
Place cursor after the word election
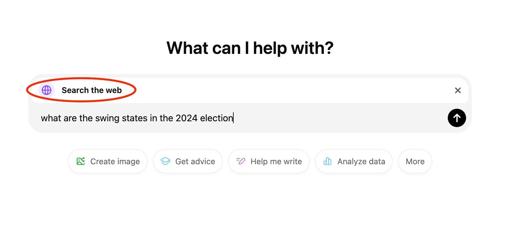(233, 118)
